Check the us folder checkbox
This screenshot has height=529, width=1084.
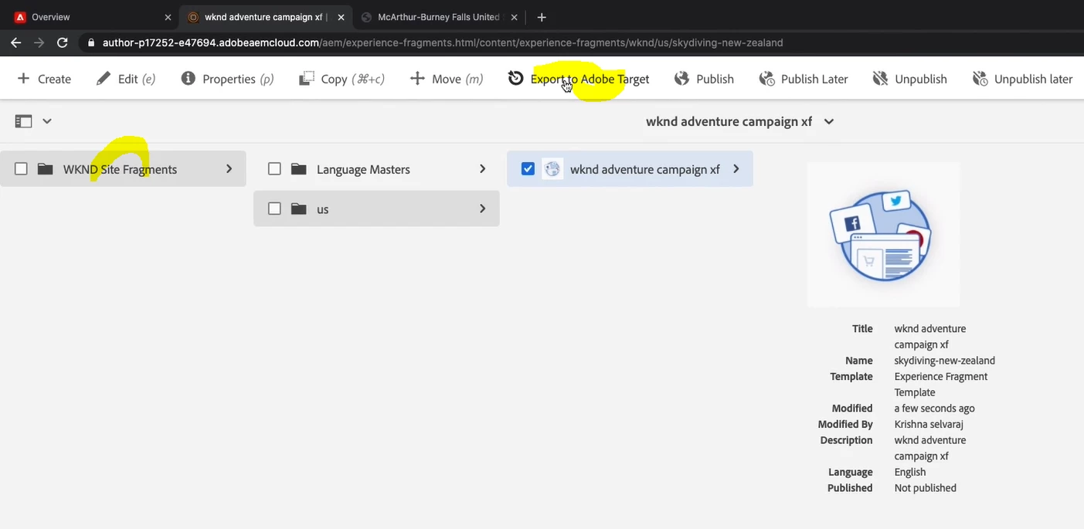(274, 209)
